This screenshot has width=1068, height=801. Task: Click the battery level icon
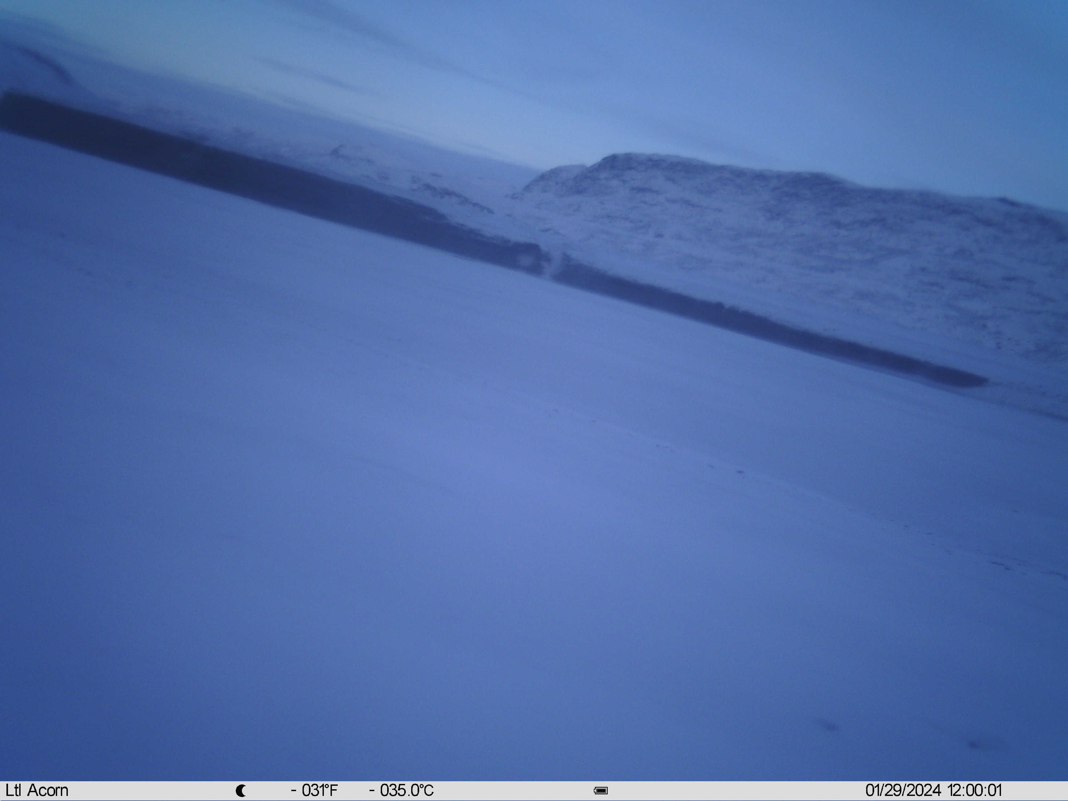(601, 791)
